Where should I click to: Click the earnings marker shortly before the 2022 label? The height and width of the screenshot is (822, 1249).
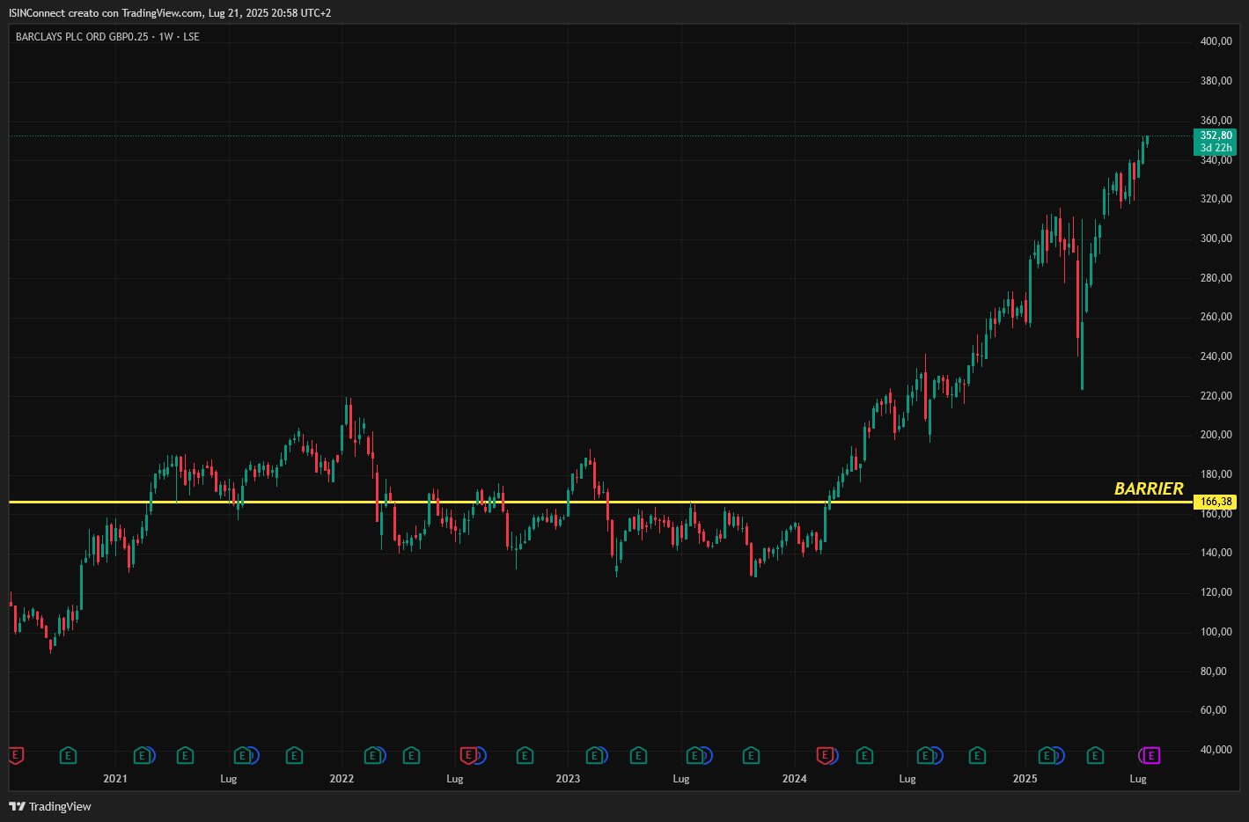[x=295, y=755]
